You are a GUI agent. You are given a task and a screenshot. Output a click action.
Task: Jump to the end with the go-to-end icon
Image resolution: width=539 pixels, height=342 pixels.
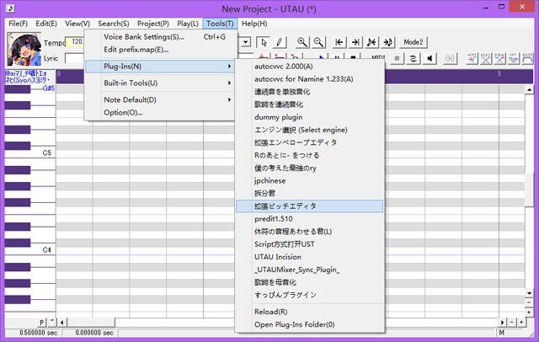(x=356, y=41)
